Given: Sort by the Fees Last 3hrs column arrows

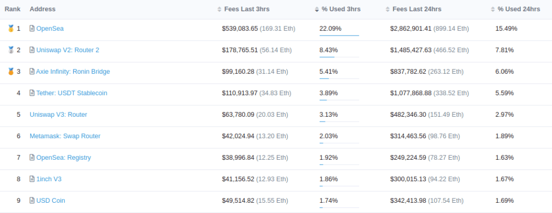Looking at the screenshot, I should pos(220,10).
